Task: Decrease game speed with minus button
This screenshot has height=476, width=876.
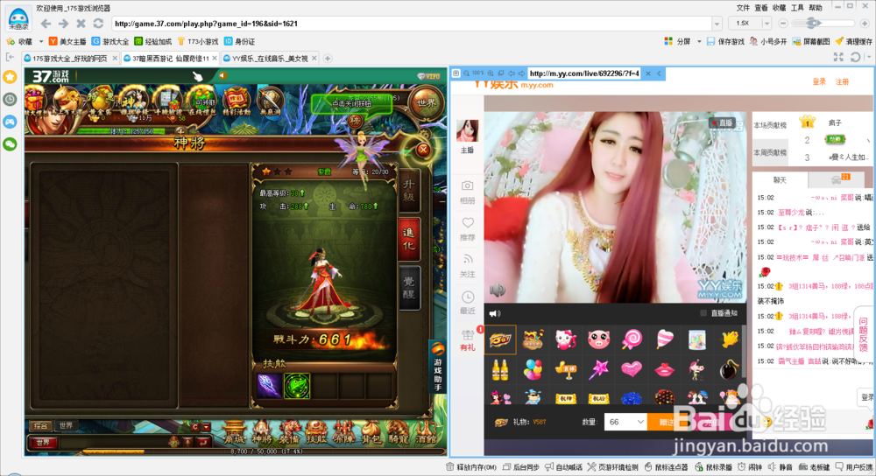Action: click(x=782, y=24)
